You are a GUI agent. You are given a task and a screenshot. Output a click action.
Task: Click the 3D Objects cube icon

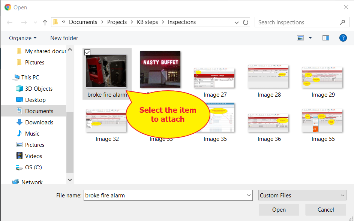pyautogui.click(x=19, y=88)
